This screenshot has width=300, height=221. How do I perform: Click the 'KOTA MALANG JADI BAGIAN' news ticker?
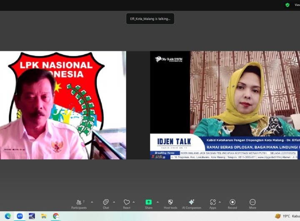(223, 153)
